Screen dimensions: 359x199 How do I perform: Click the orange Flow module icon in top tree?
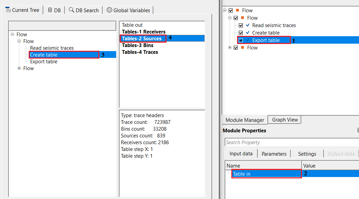tap(237, 10)
